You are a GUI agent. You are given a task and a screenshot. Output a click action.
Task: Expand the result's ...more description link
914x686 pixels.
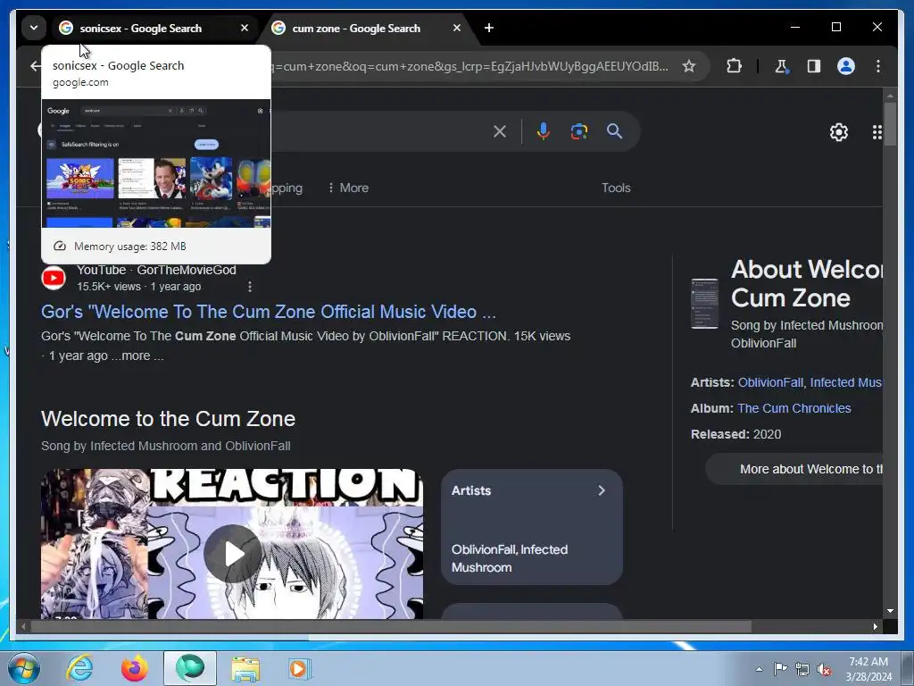(138, 356)
